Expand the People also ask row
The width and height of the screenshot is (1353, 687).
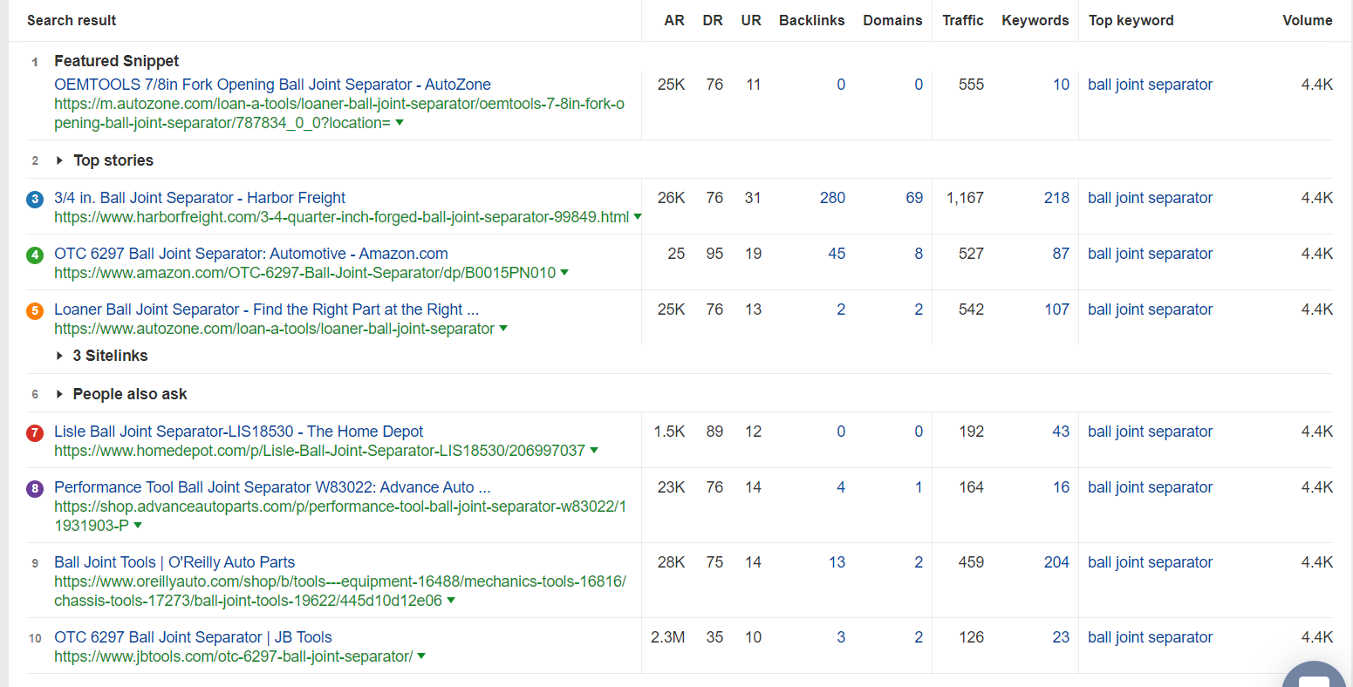[x=121, y=394]
